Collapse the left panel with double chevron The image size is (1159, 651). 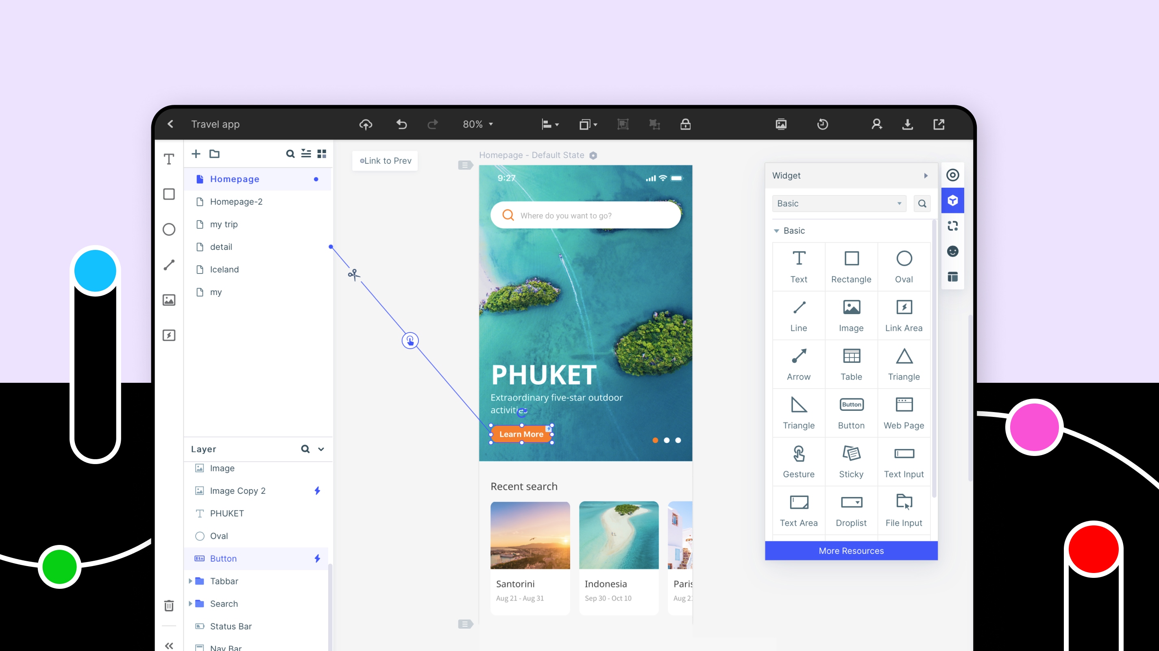click(169, 646)
